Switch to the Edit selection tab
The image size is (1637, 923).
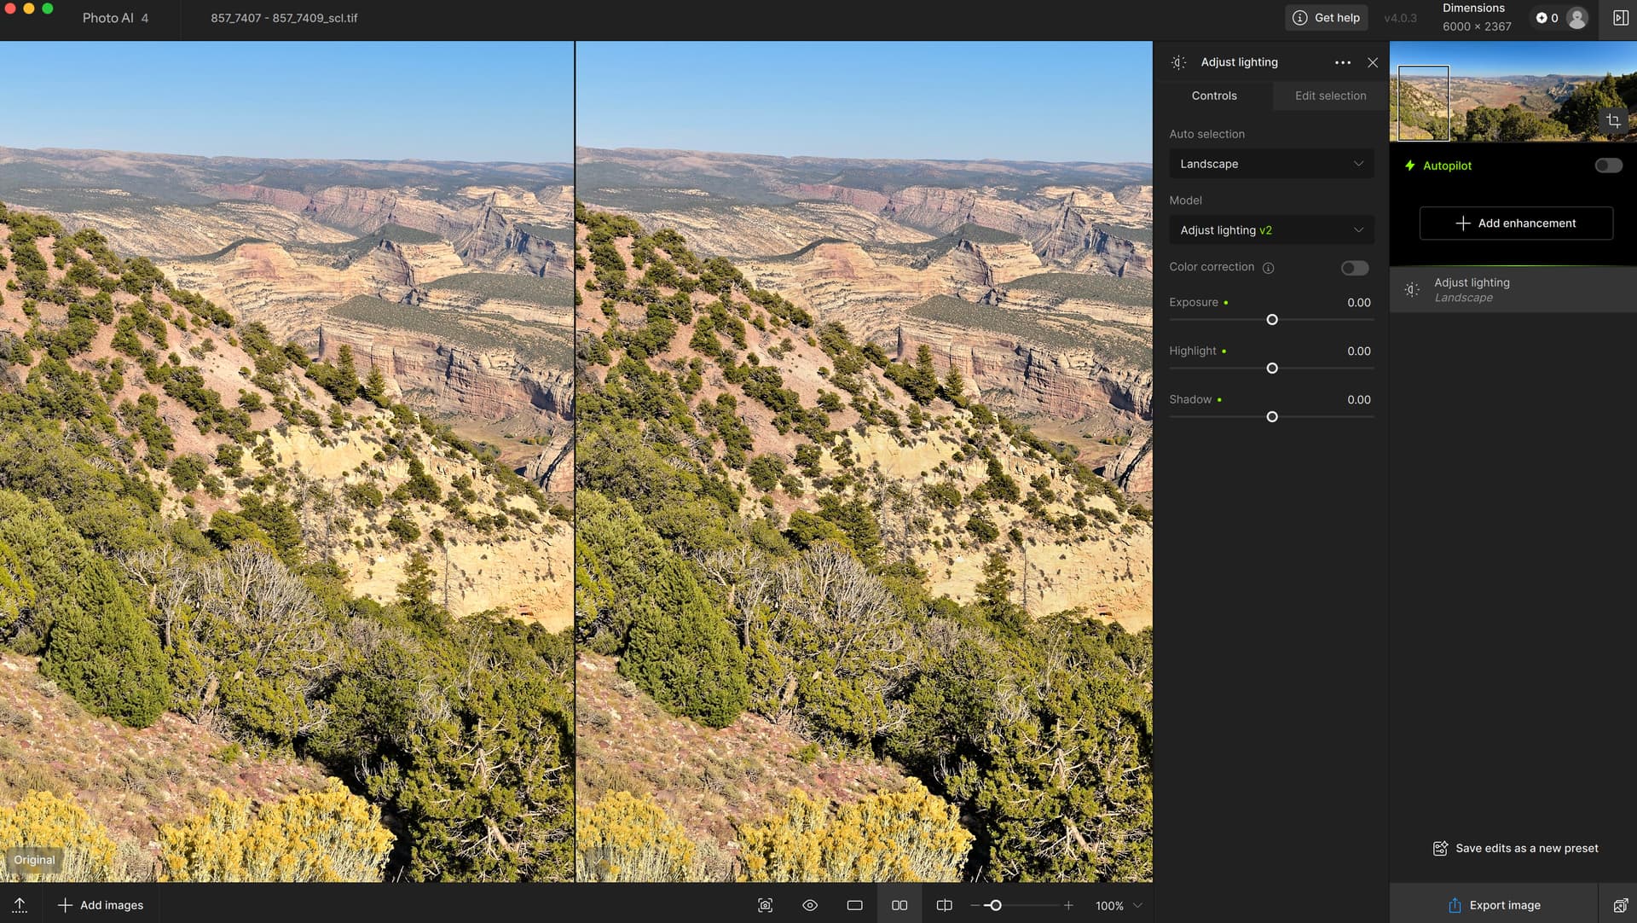point(1330,96)
